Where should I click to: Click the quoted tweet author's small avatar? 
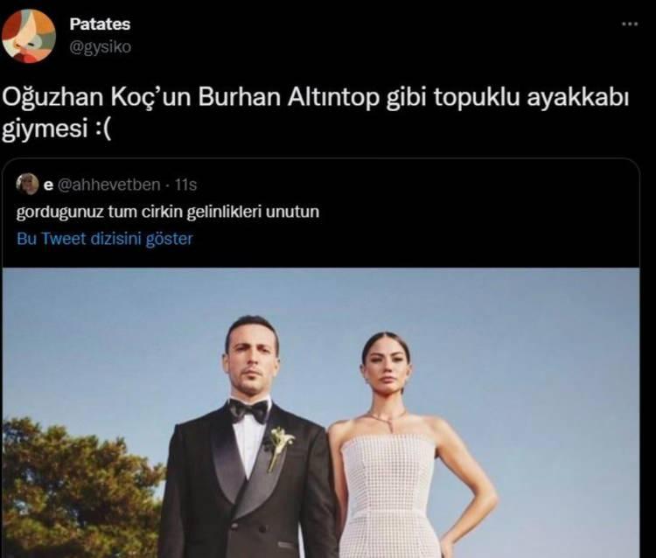click(x=27, y=184)
